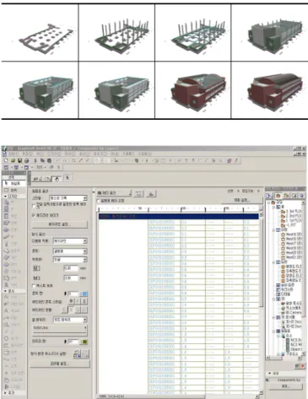
Task: Toggle the text wrap checkbox below height fields
Action: coord(34,286)
